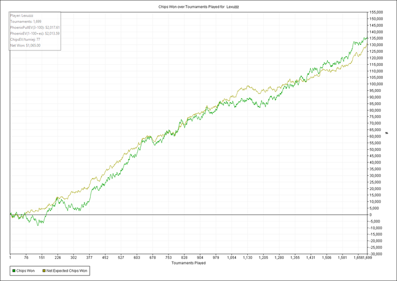Click the green Chips Won legend swatch
397x281 pixels.
(x=14, y=271)
